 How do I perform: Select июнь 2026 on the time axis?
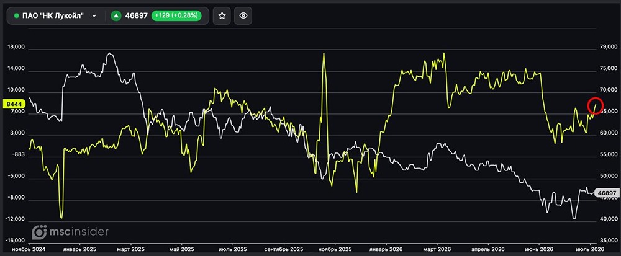point(540,249)
